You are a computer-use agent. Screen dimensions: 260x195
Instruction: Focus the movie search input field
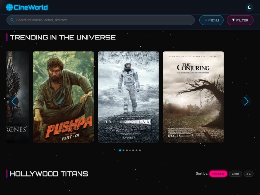100,20
